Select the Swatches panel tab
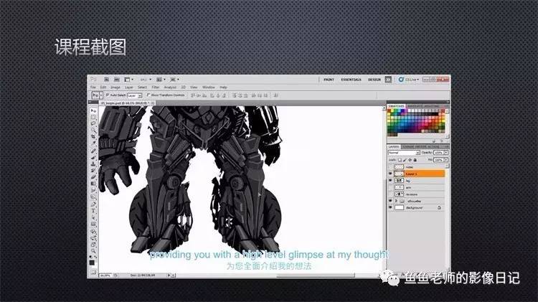 [x=396, y=106]
